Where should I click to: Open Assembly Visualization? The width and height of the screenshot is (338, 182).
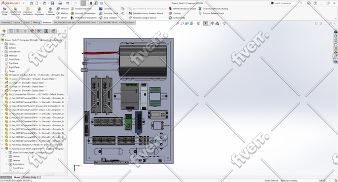83,13
